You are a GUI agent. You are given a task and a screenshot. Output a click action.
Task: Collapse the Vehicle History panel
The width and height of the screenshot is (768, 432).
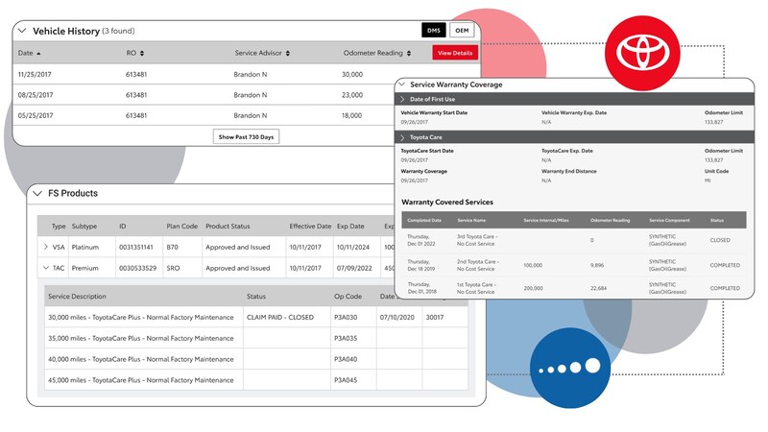click(x=23, y=31)
